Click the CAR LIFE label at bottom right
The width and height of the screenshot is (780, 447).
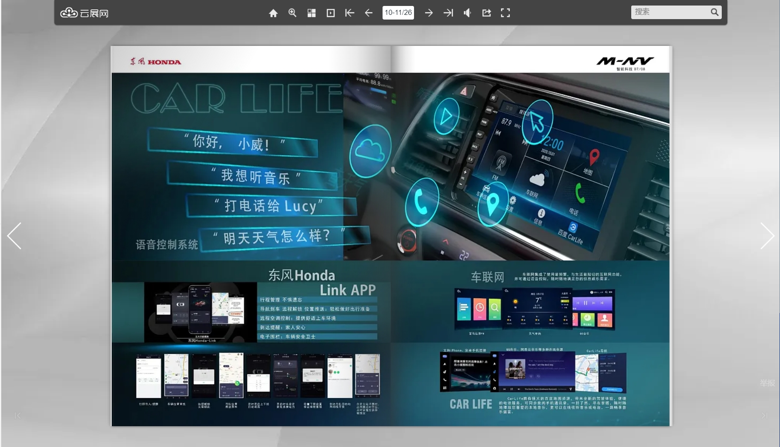click(471, 404)
